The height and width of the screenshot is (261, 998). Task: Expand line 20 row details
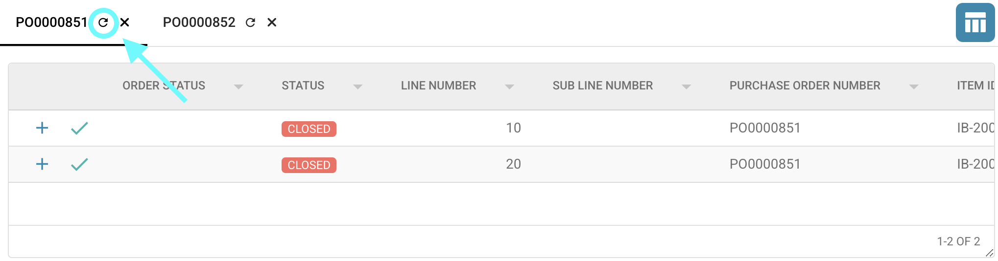pyautogui.click(x=42, y=164)
